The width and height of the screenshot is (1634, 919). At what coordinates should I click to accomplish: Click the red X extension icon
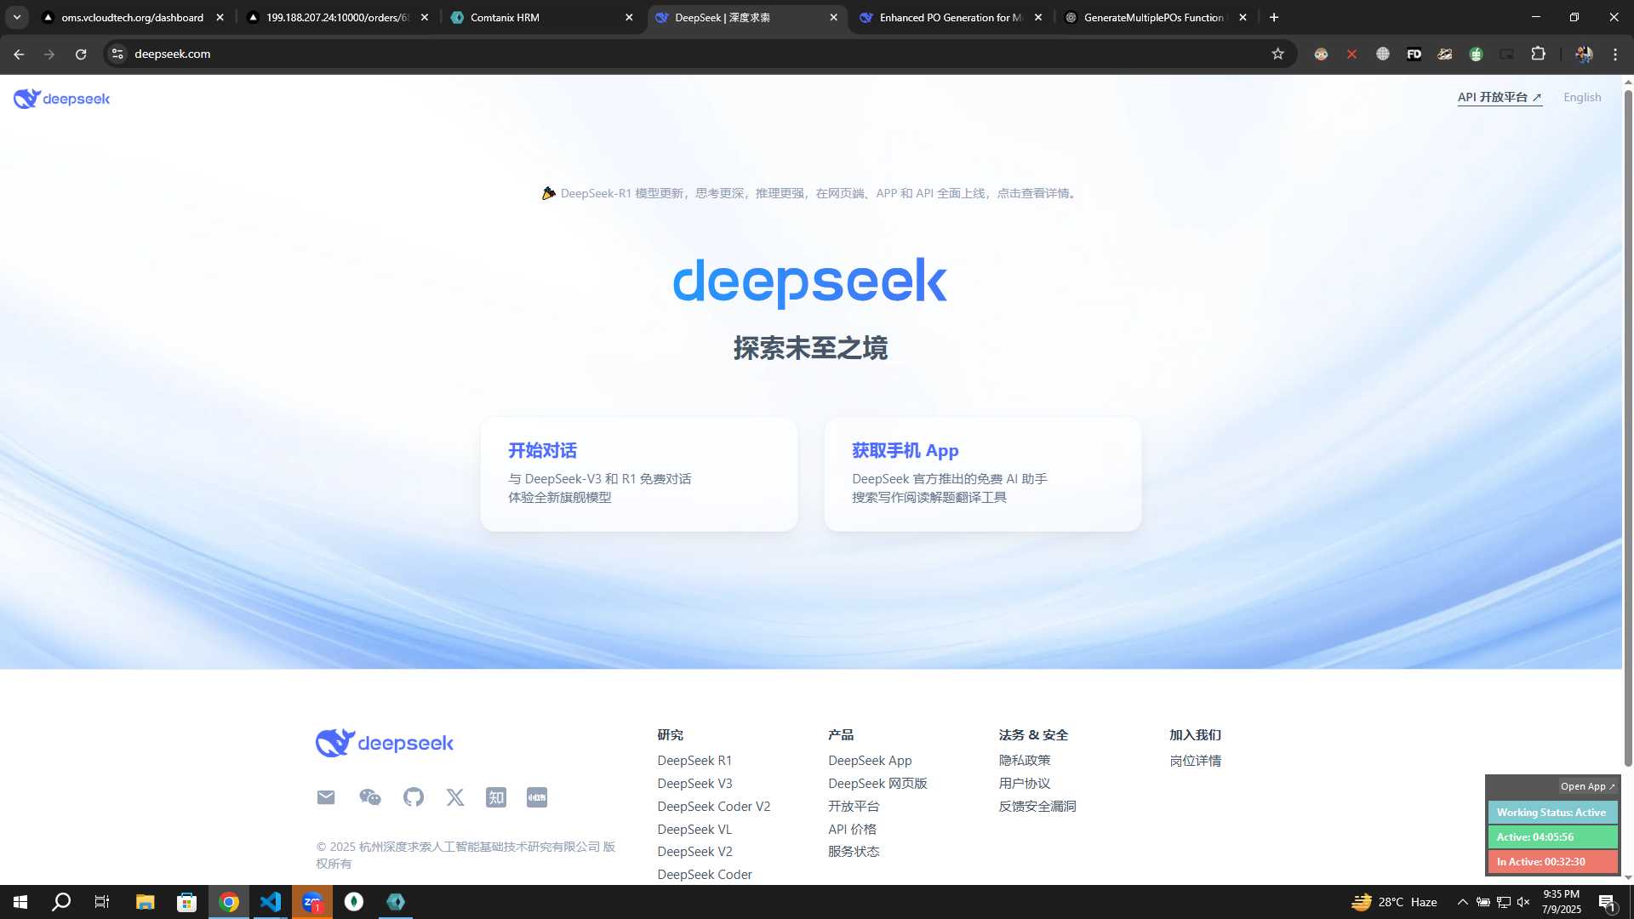pos(1351,54)
